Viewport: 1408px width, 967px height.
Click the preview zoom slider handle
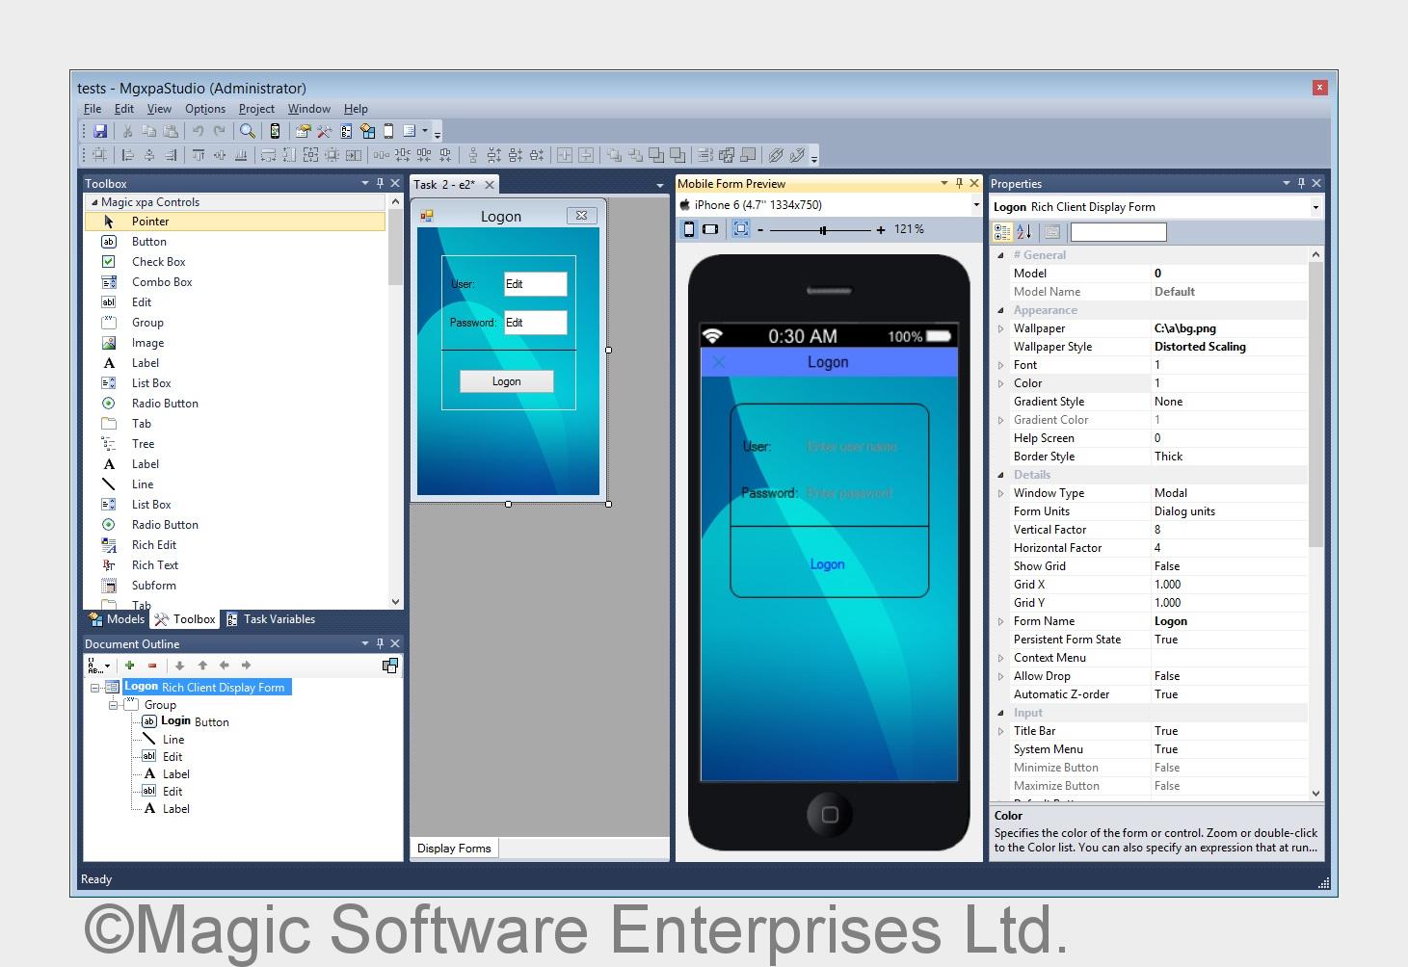pos(823,230)
